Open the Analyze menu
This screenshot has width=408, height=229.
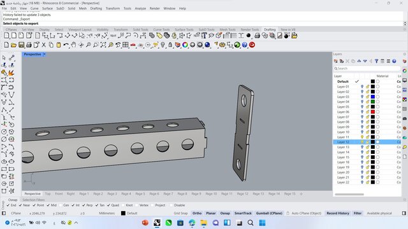pyautogui.click(x=140, y=8)
